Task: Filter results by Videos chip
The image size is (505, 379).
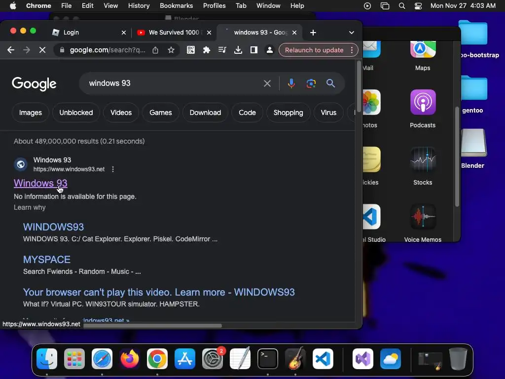Action: 121,113
